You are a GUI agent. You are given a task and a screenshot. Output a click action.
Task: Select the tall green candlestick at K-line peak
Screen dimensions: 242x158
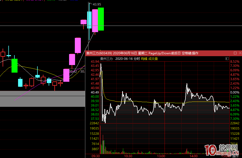point(101,19)
